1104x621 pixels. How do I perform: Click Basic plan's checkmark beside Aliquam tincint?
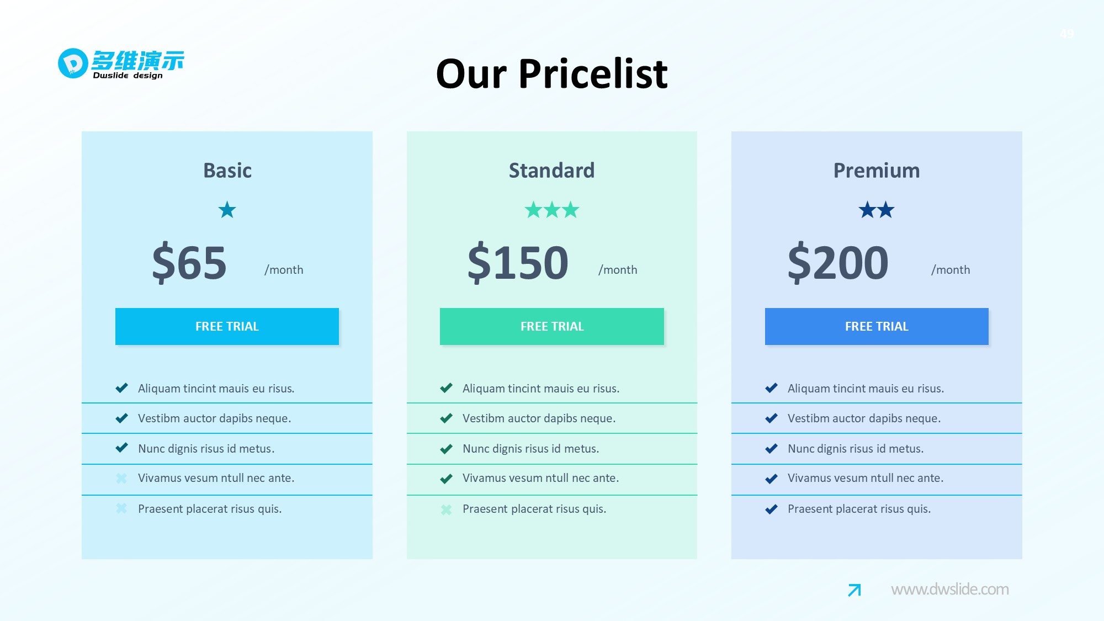tap(121, 388)
